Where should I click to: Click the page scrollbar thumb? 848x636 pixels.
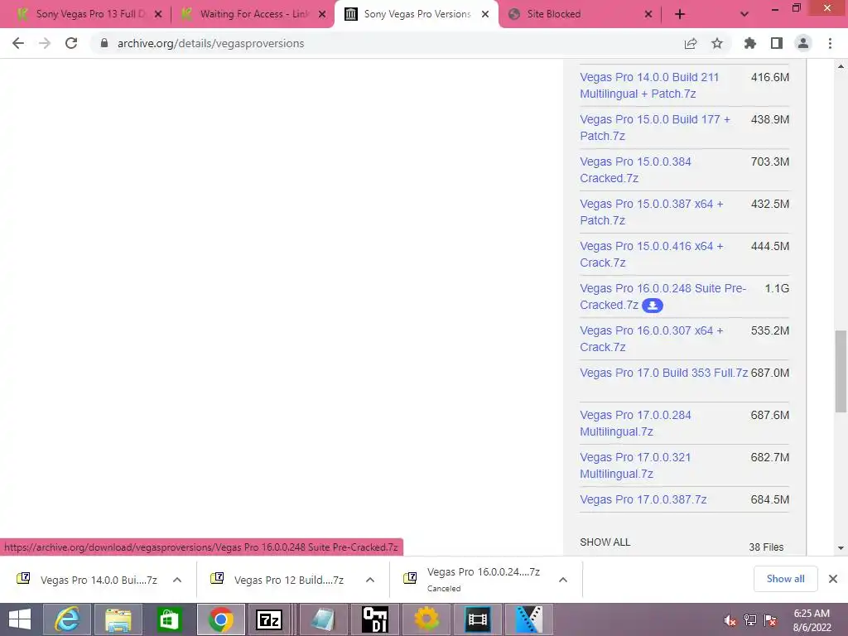pyautogui.click(x=841, y=372)
